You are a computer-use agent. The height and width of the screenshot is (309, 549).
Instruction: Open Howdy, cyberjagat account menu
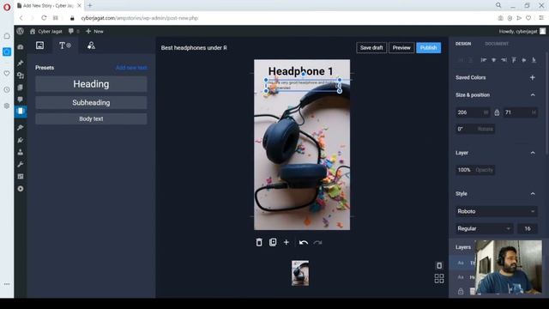(522, 31)
